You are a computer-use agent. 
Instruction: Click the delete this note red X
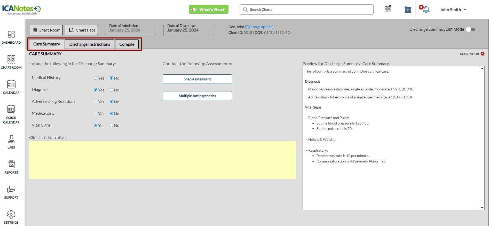(x=483, y=54)
